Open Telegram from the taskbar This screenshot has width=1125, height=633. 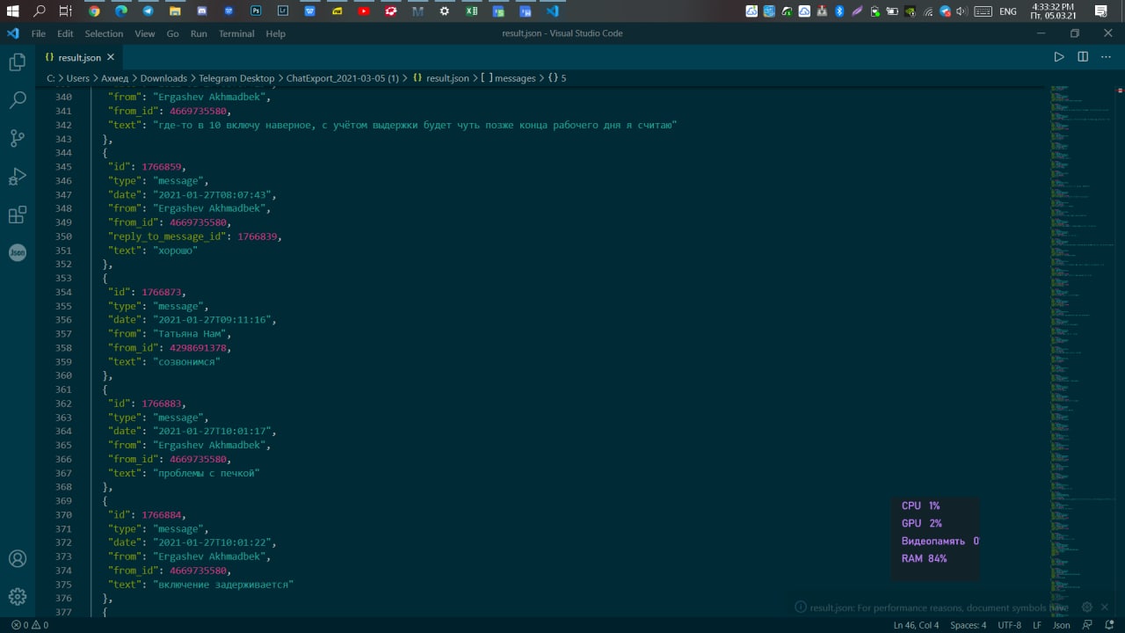[148, 11]
